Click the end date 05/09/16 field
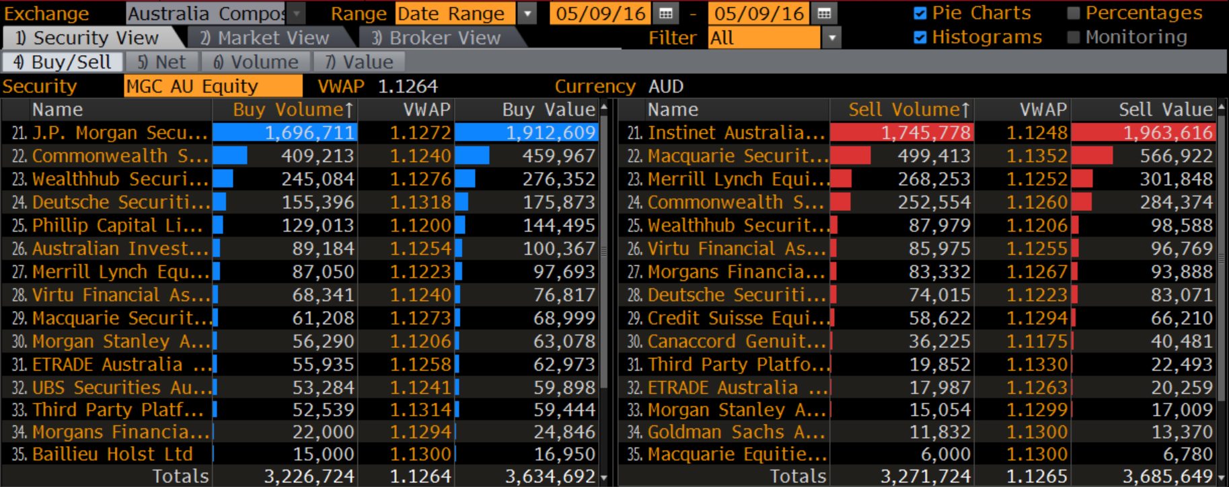Image resolution: width=1229 pixels, height=487 pixels. (x=759, y=13)
